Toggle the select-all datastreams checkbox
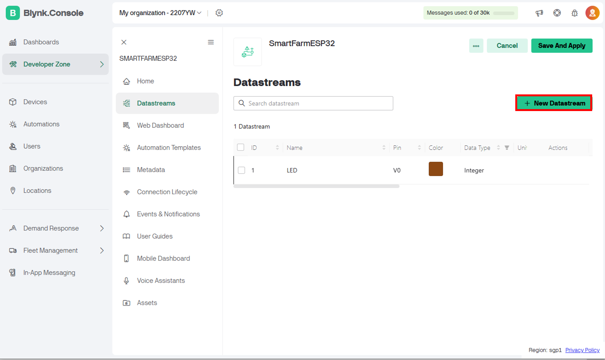Image resolution: width=605 pixels, height=360 pixels. 241,147
